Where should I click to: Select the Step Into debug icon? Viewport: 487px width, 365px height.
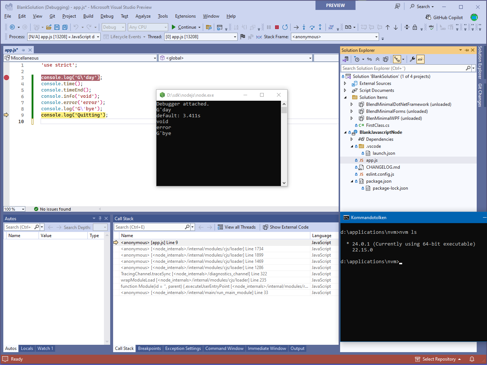pyautogui.click(x=304, y=27)
